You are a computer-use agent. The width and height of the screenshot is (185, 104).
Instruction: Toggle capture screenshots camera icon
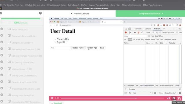click(x=135, y=32)
